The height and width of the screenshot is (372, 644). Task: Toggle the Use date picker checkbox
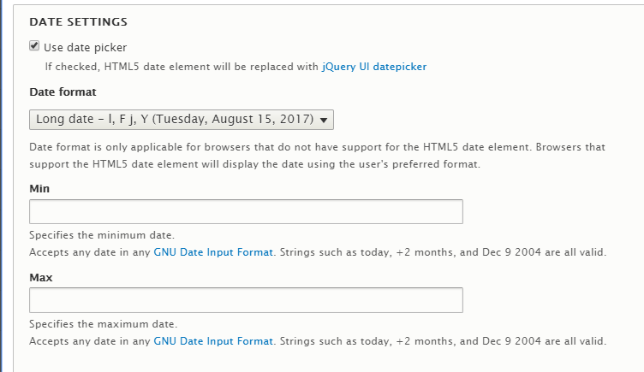click(x=35, y=46)
